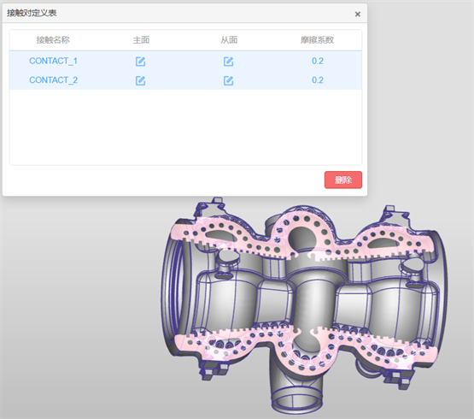Image resolution: width=474 pixels, height=419 pixels.
Task: Click the 从面 column header
Action: pyautogui.click(x=229, y=39)
